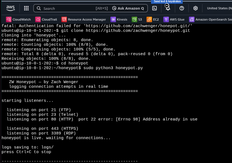Open the United States region selector
The height and width of the screenshot is (163, 232).
[219, 8]
